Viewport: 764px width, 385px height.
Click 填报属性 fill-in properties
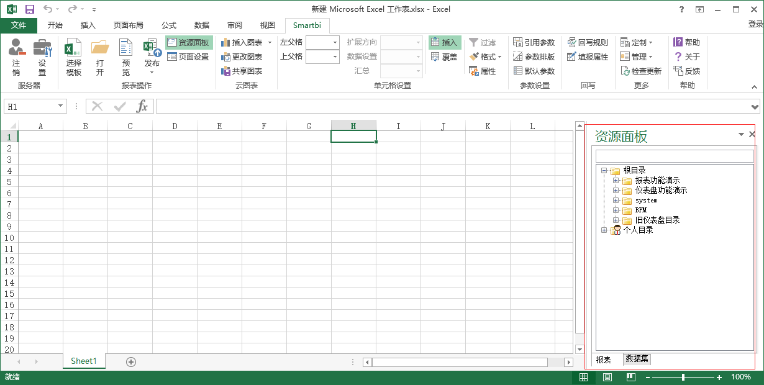(588, 57)
